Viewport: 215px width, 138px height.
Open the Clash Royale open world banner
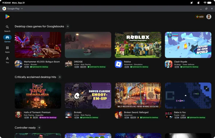pyautogui.click(x=188, y=45)
